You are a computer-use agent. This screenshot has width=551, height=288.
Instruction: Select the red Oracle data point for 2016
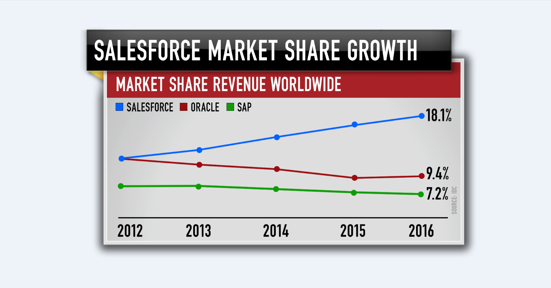click(421, 176)
